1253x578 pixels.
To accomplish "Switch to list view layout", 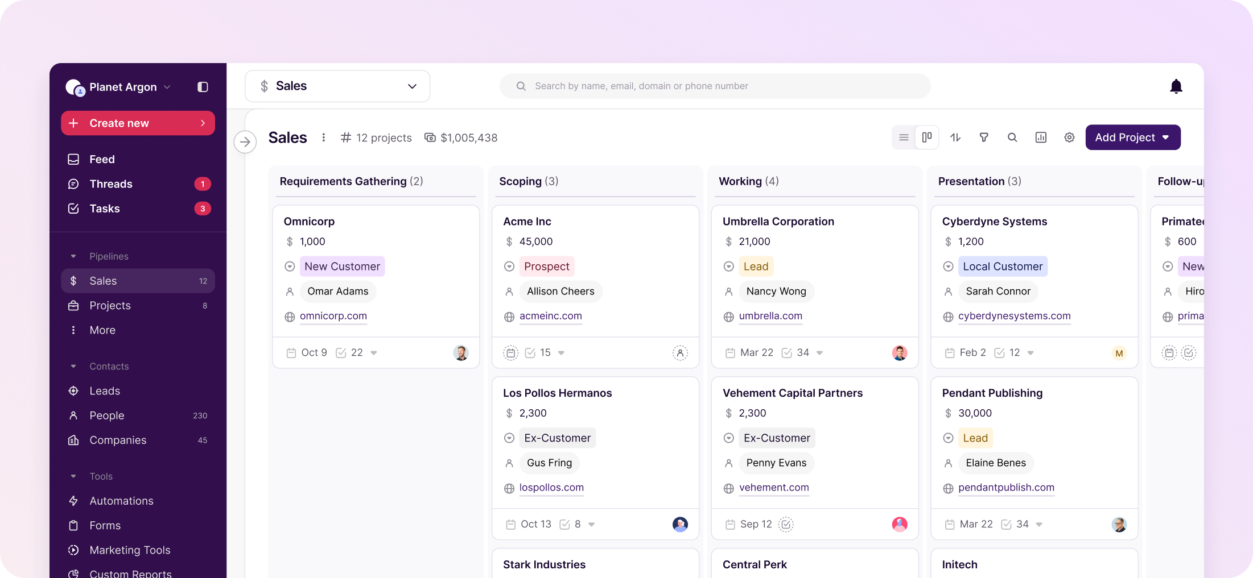I will (x=904, y=138).
